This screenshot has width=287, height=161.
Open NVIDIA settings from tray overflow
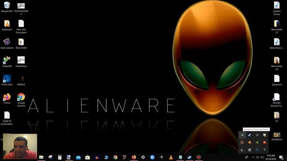click(x=257, y=142)
